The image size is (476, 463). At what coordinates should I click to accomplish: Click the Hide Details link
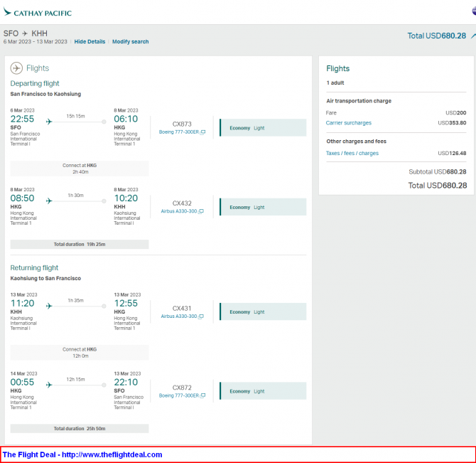[90, 42]
